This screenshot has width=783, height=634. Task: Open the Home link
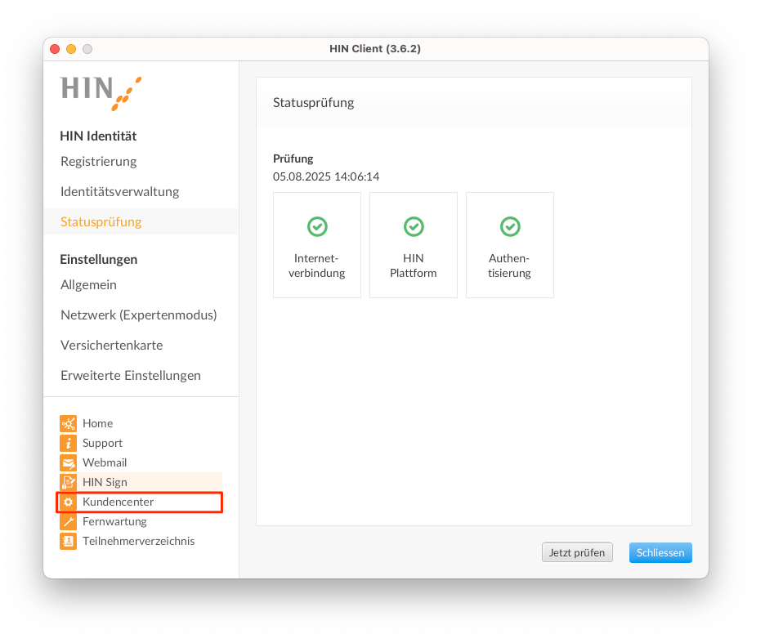click(x=98, y=423)
